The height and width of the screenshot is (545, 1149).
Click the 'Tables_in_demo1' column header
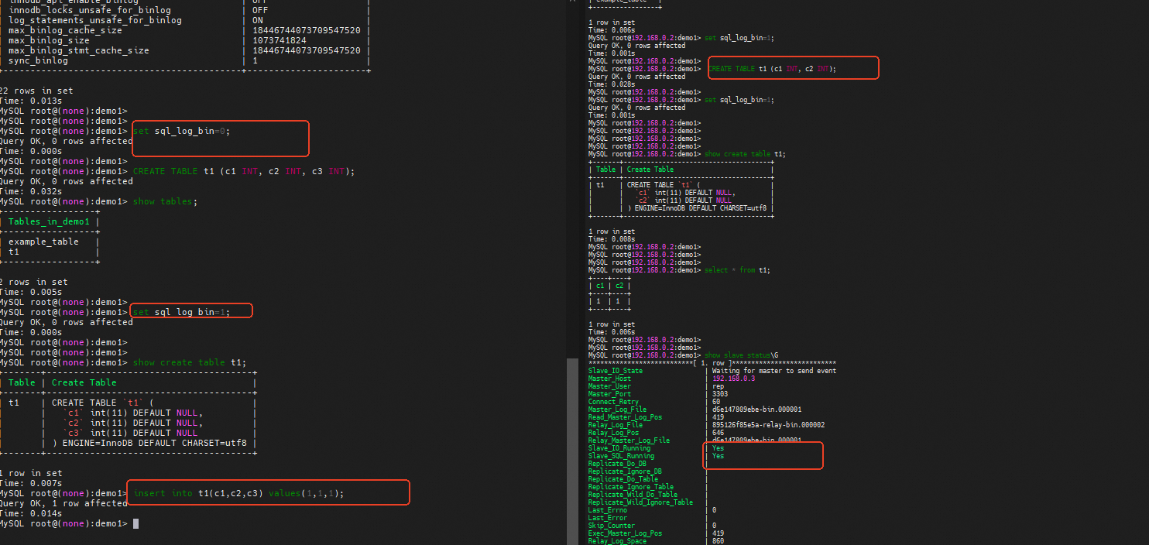(49, 221)
